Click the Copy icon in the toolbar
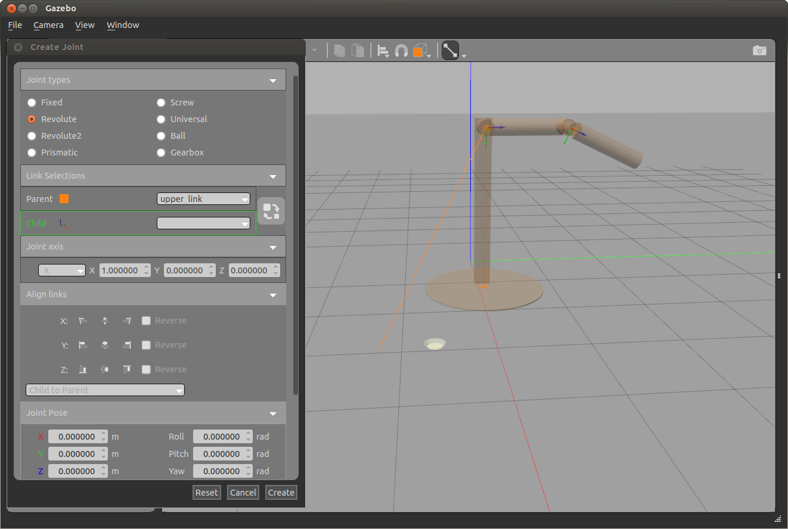This screenshot has height=529, width=788. point(340,51)
